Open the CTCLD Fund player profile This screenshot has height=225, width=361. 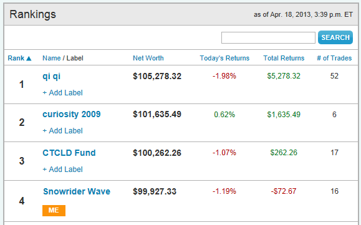pos(69,153)
